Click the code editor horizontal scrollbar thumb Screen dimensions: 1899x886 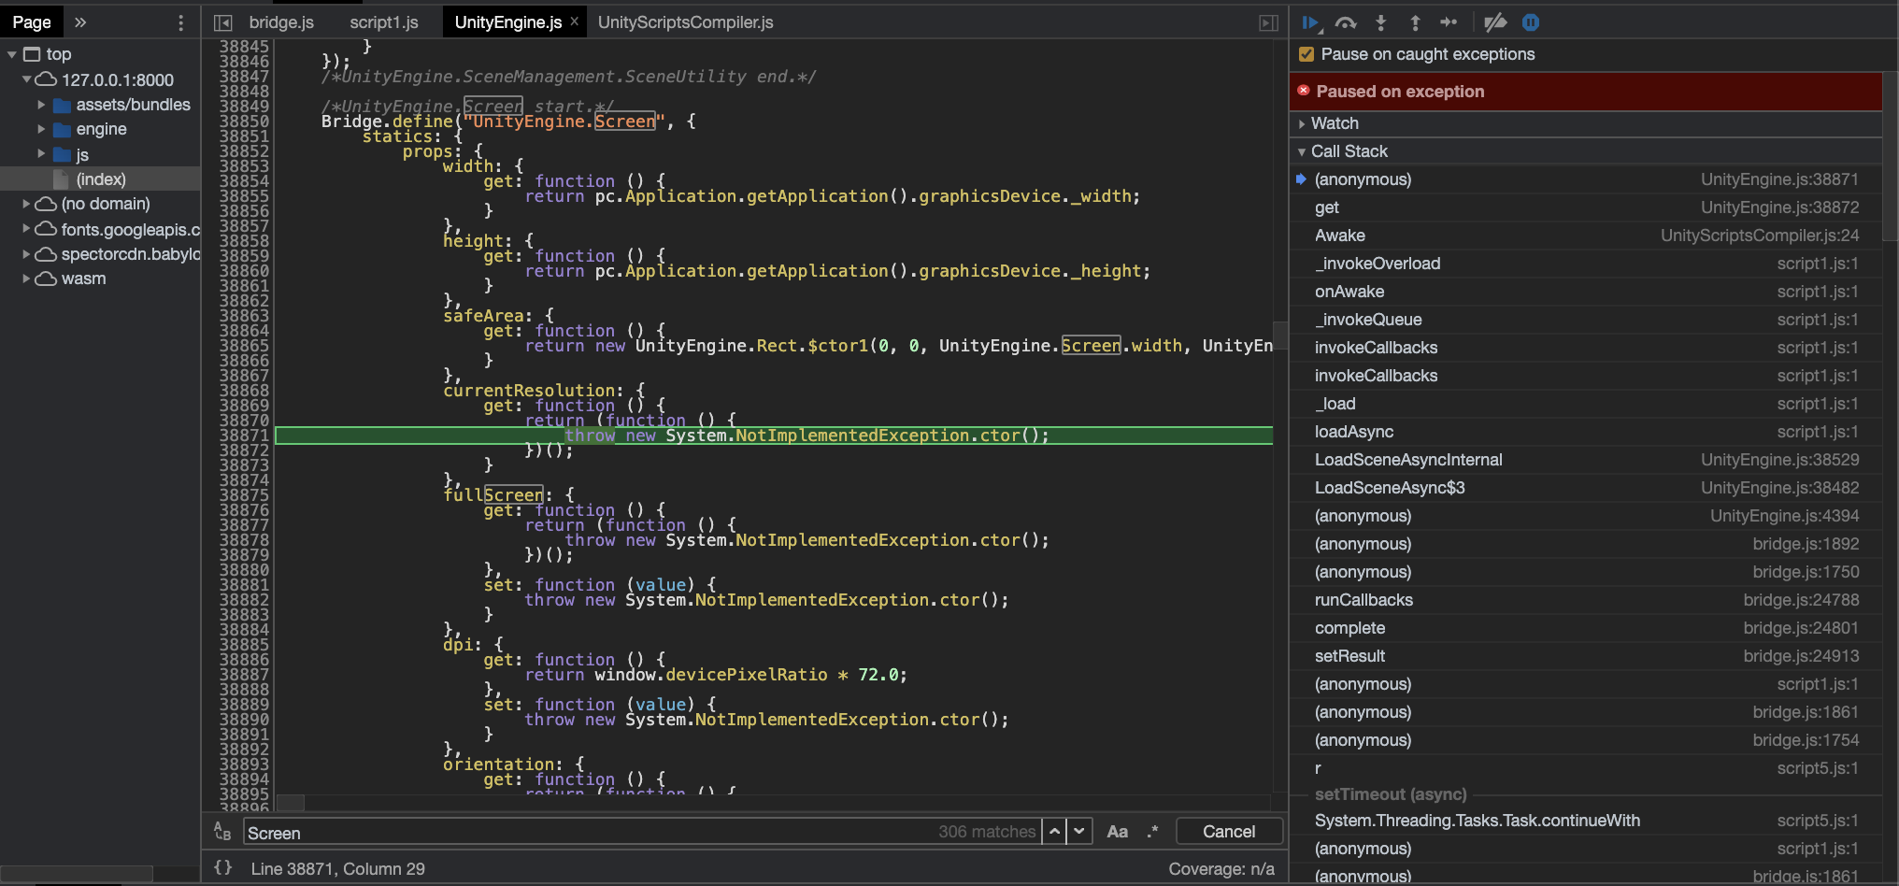click(291, 802)
